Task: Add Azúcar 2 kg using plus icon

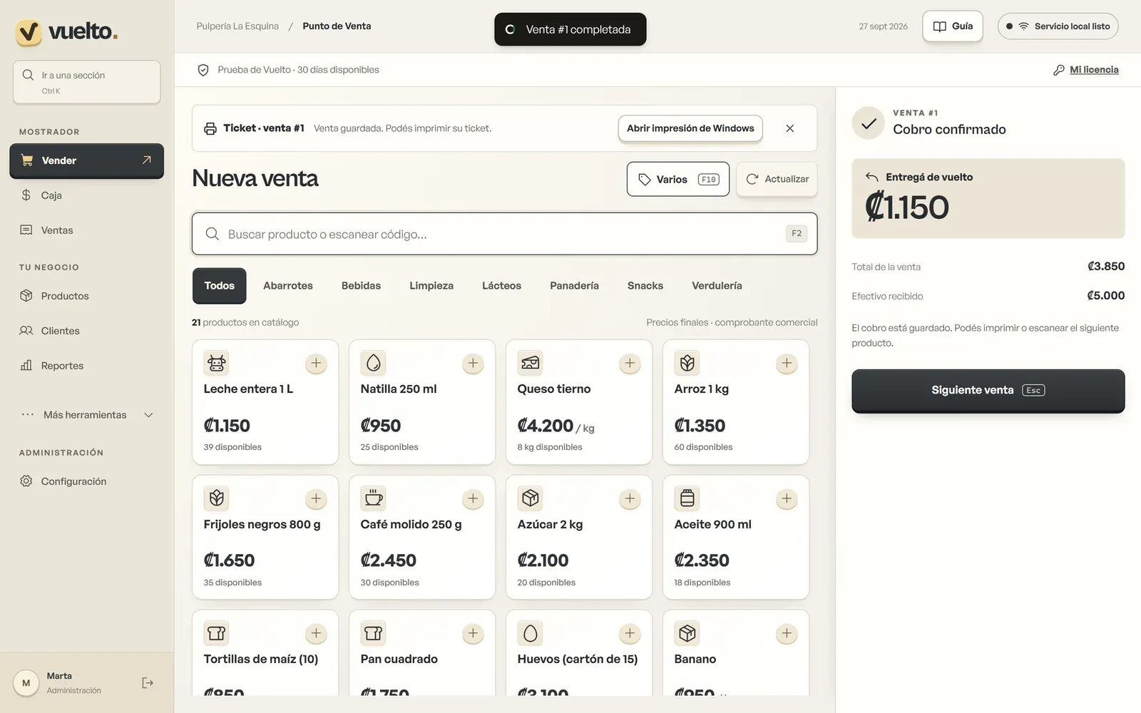Action: 630,499
